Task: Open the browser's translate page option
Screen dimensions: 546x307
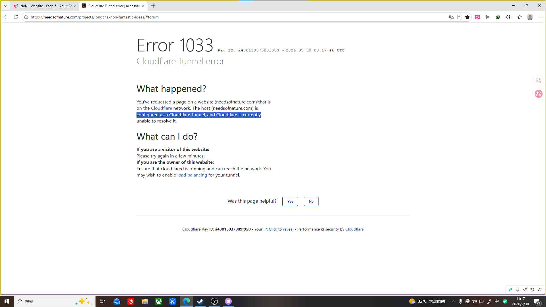Action: pyautogui.click(x=451, y=17)
